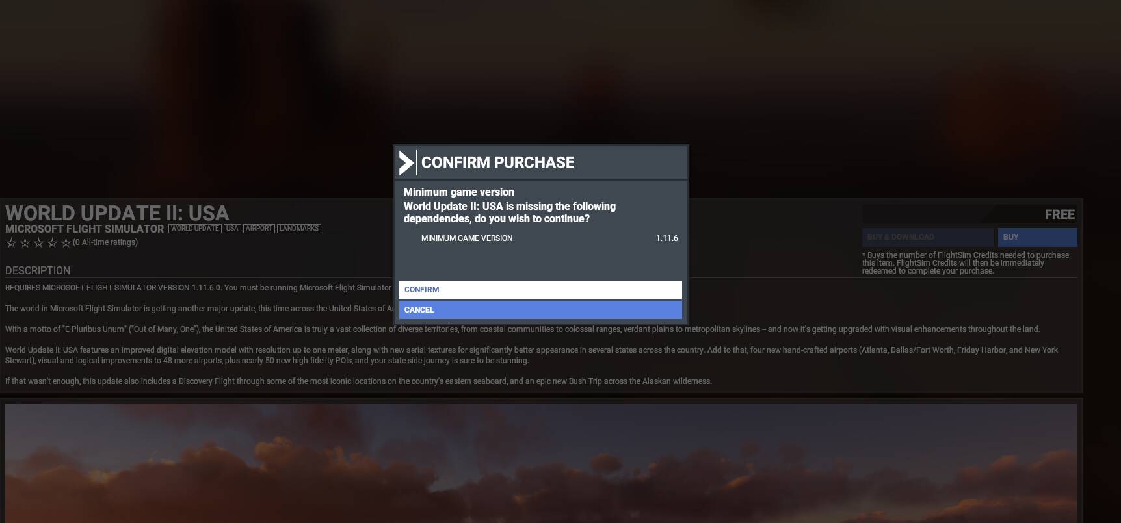Image resolution: width=1121 pixels, height=523 pixels.
Task: Click the Buy button
Action: point(1038,237)
